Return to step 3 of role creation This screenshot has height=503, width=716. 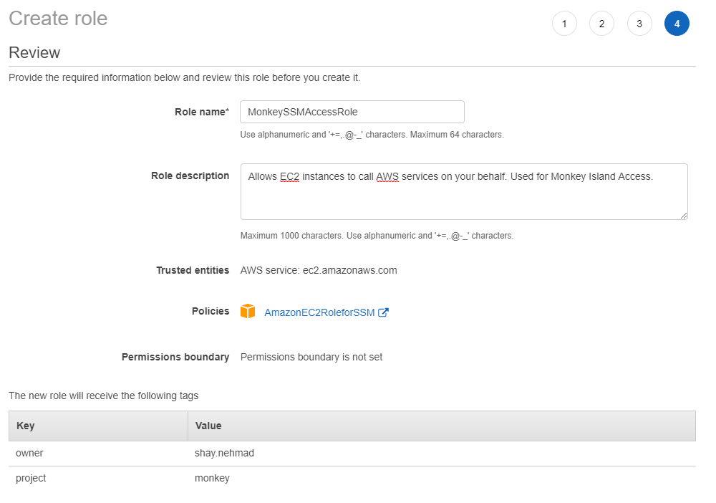[x=639, y=24]
